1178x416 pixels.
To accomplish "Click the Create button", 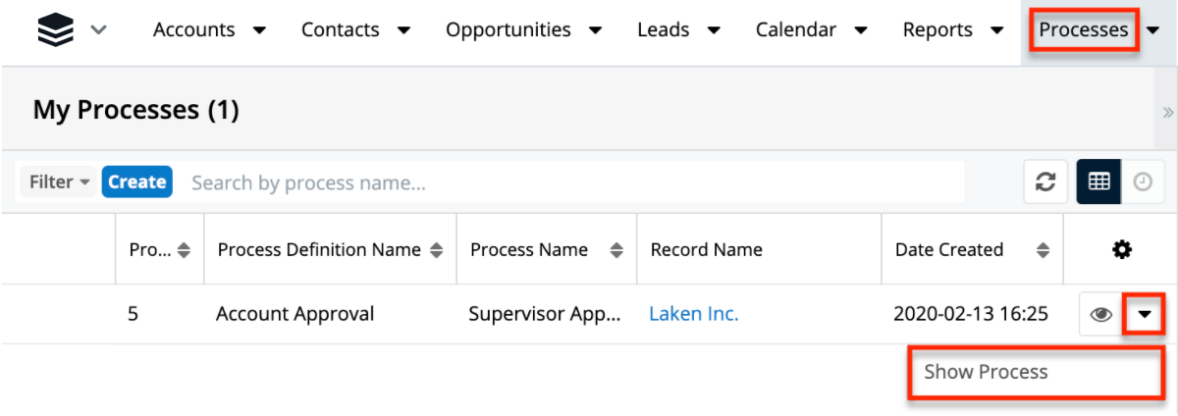I will click(136, 182).
